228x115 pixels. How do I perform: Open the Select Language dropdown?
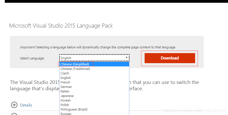click(94, 58)
